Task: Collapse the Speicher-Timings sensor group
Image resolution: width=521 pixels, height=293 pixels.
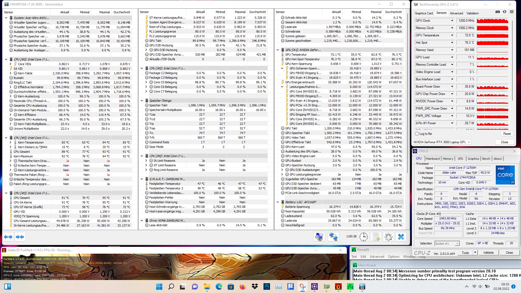Action: (142, 101)
